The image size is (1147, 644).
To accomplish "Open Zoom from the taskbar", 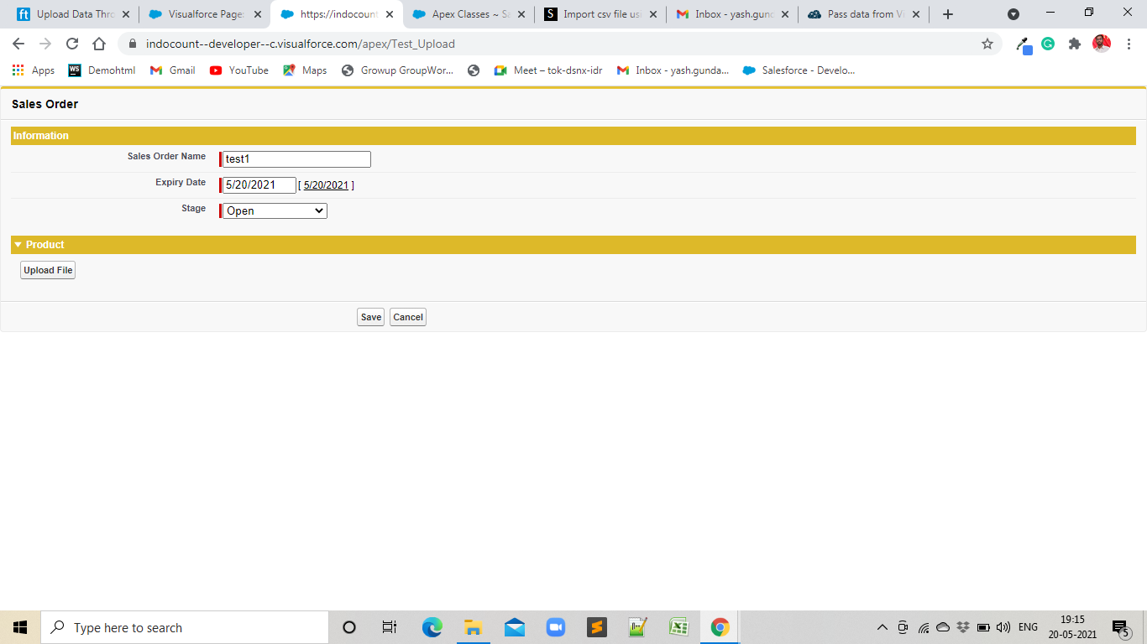I will click(x=555, y=627).
